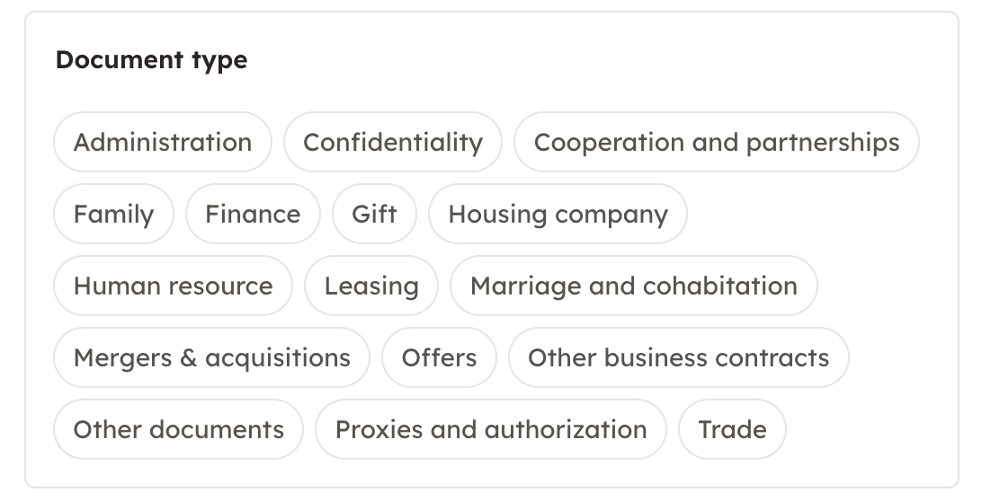The image size is (982, 501).
Task: Choose Proxies and authorization chip
Action: pos(490,429)
